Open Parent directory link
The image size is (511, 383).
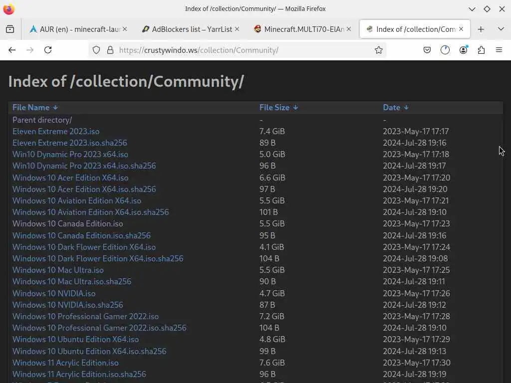[x=42, y=120]
